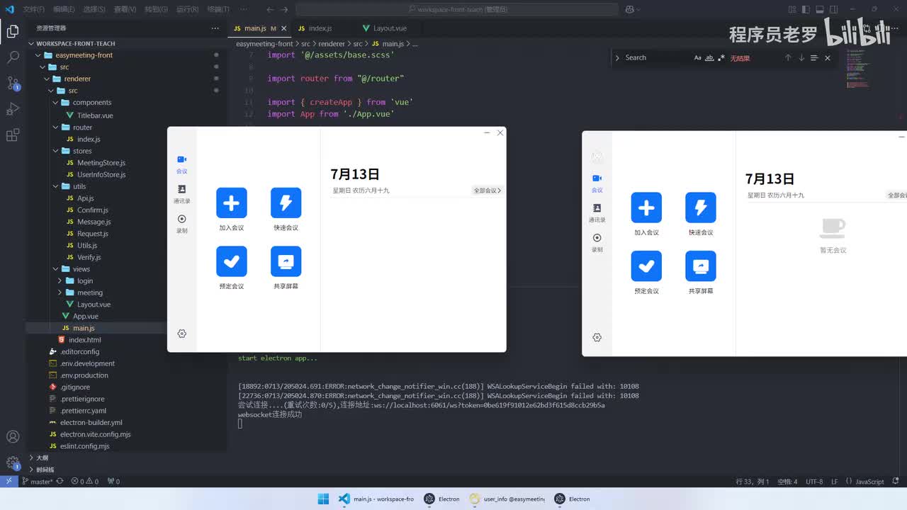Toggle Match Whole Word in the find widget
The width and height of the screenshot is (907, 510).
click(x=709, y=58)
